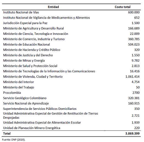Viewport: 144px width, 142px height.
Task: Select Ministerio de Educación Nacional row
Action: (x=71, y=44)
